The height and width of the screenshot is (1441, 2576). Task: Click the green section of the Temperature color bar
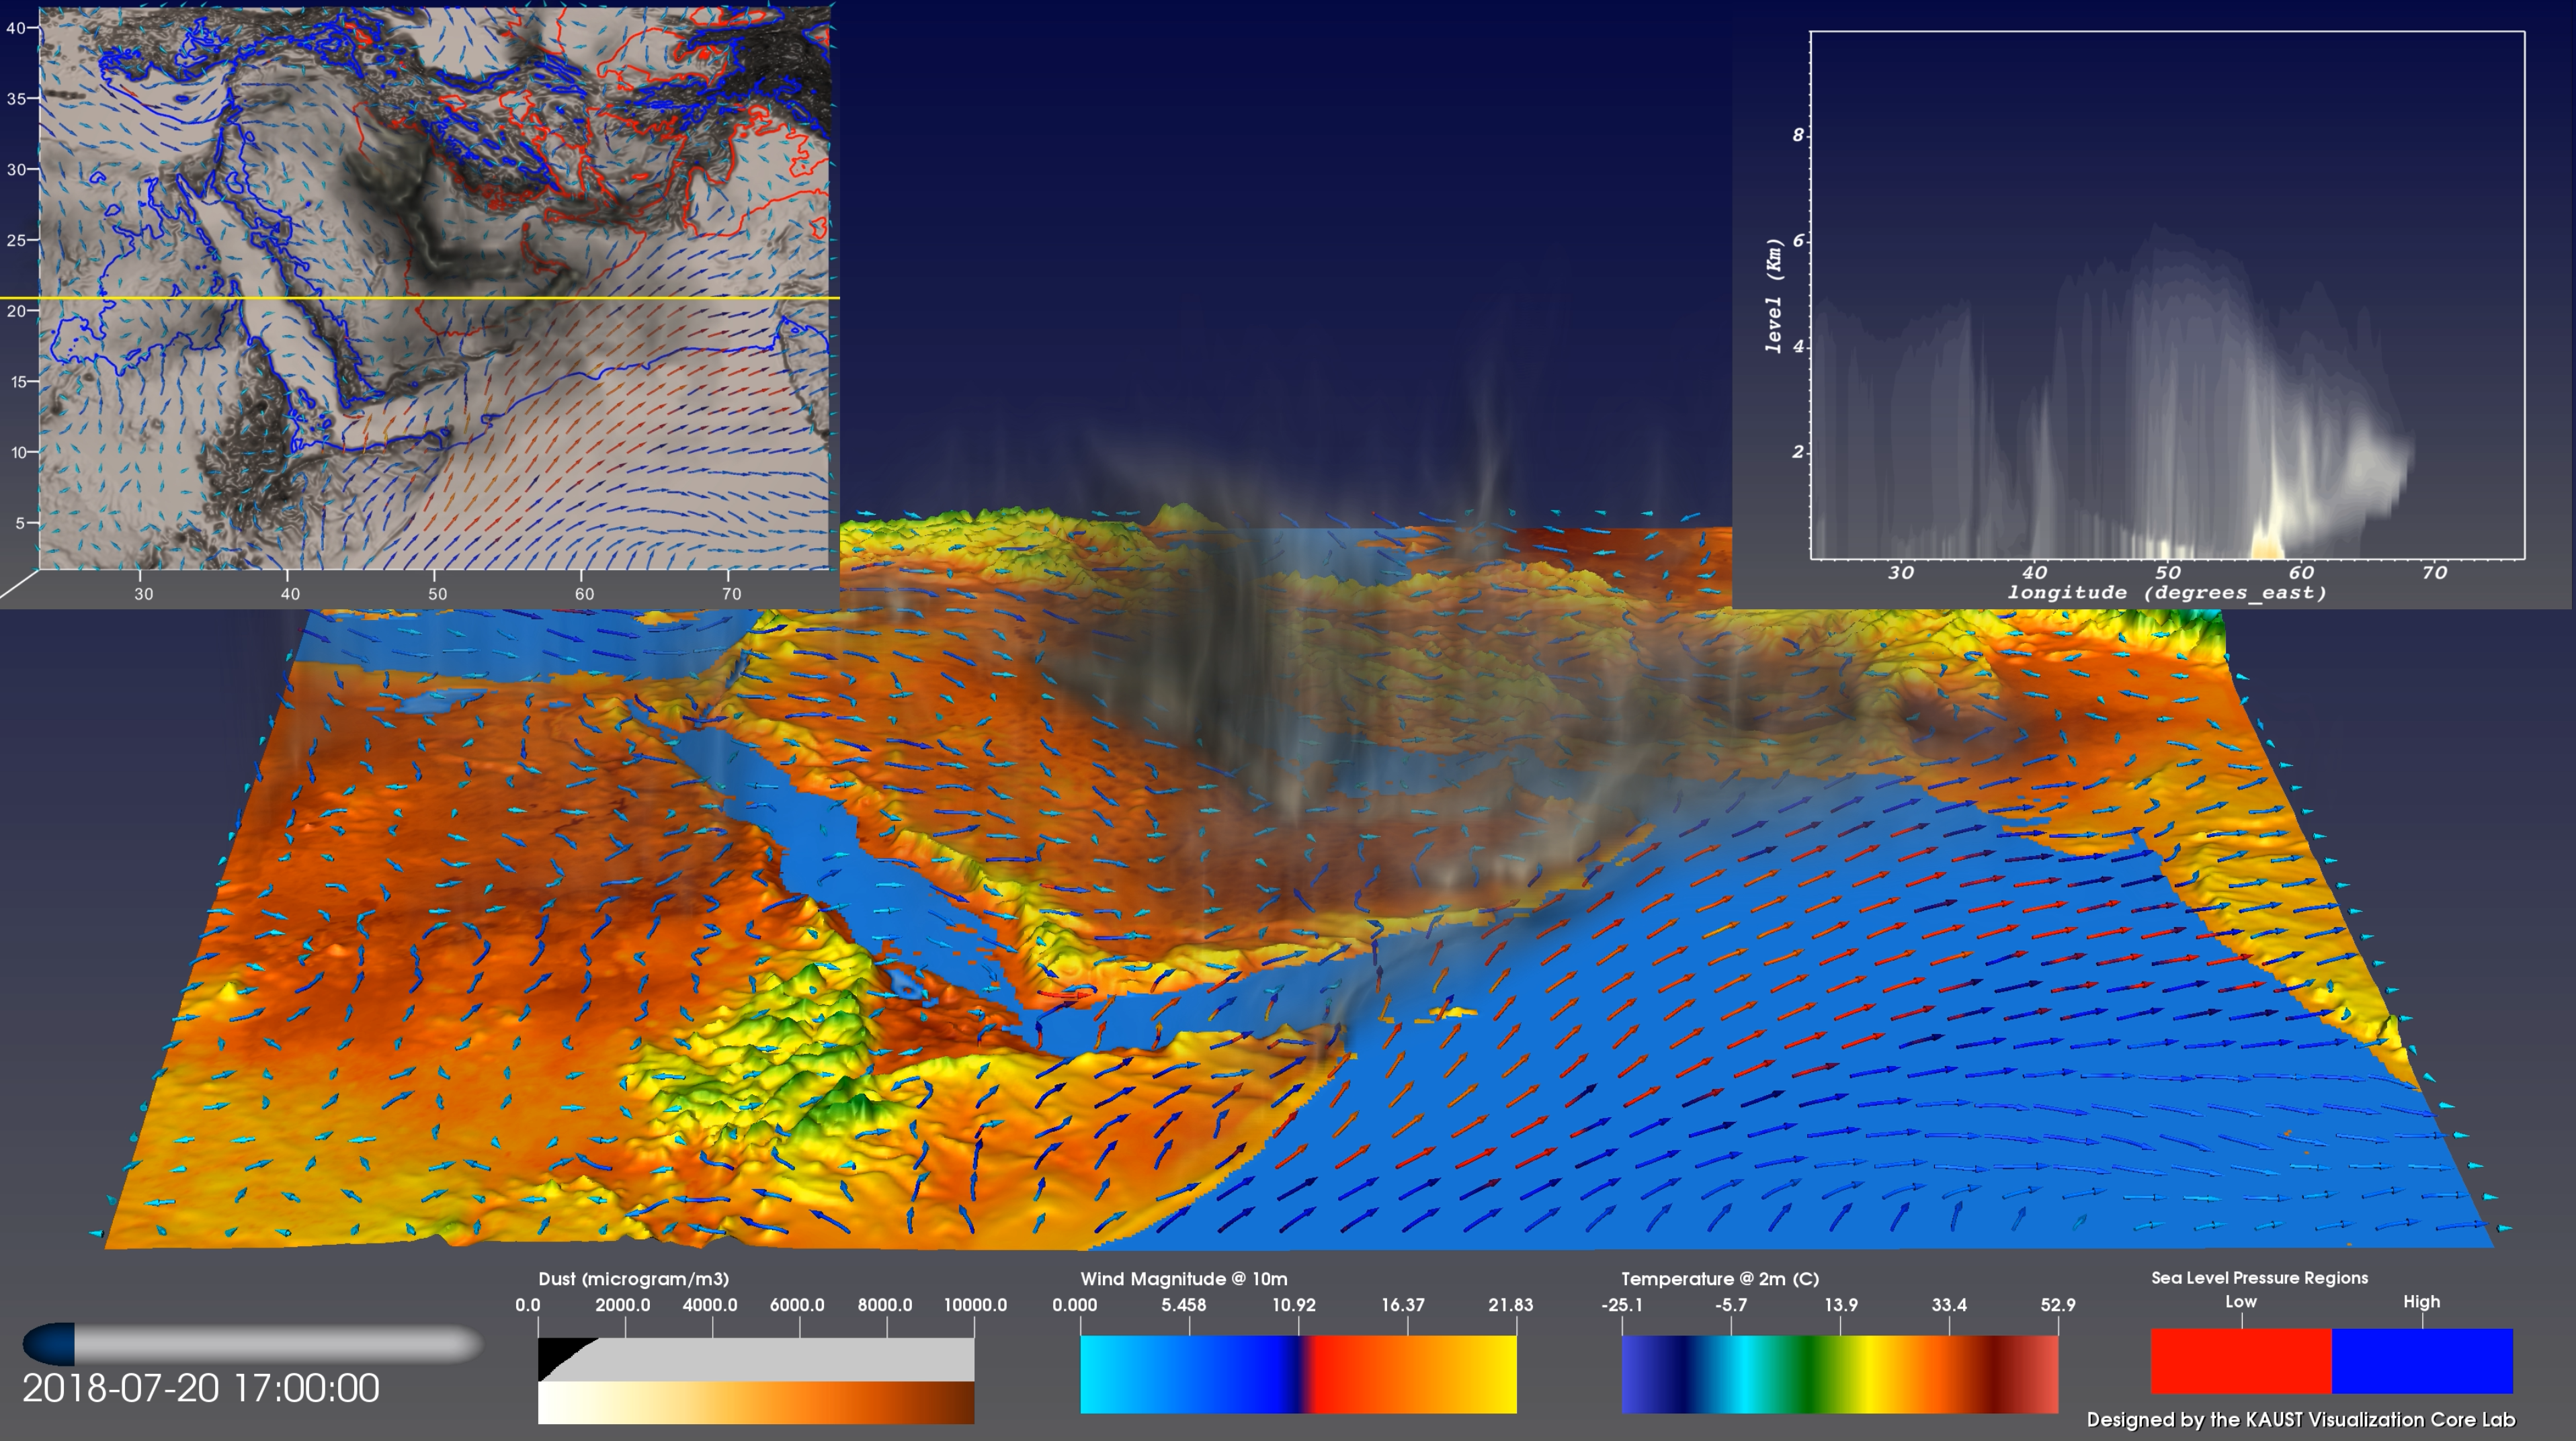tap(1812, 1374)
